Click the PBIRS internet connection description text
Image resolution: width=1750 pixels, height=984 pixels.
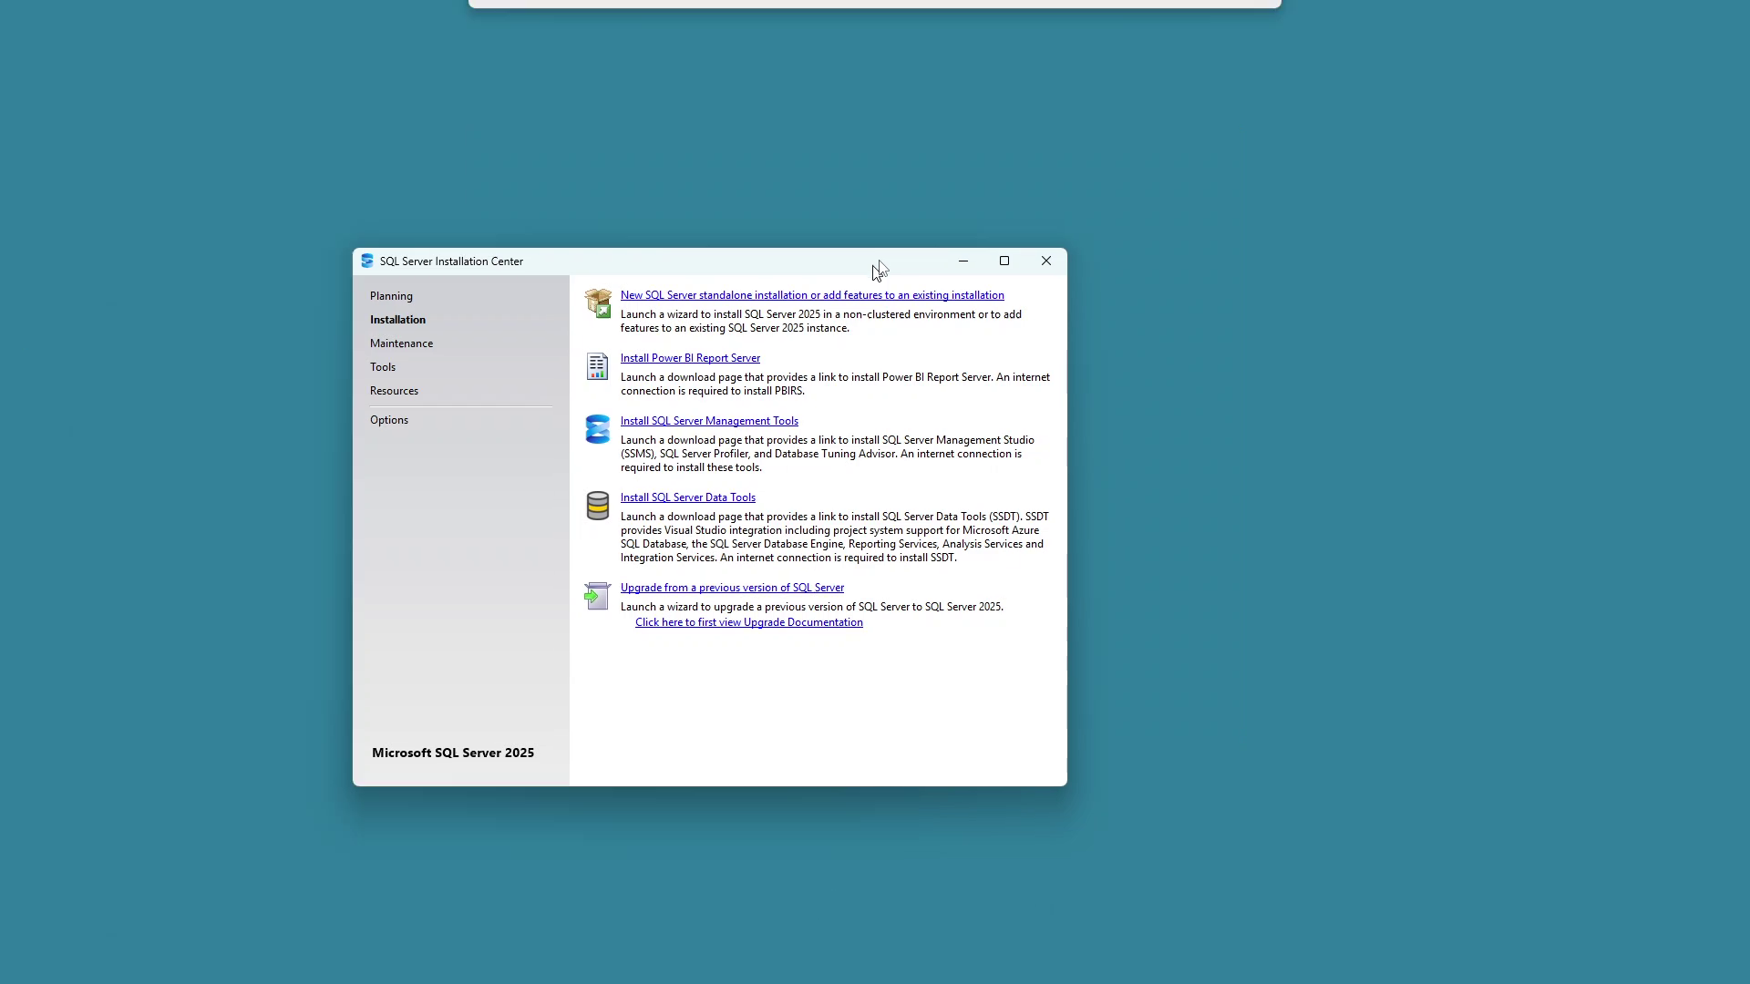[835, 384]
